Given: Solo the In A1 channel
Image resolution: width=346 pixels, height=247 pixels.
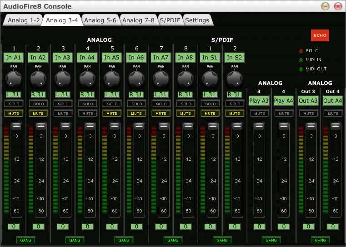Looking at the screenshot, I should coord(14,104).
